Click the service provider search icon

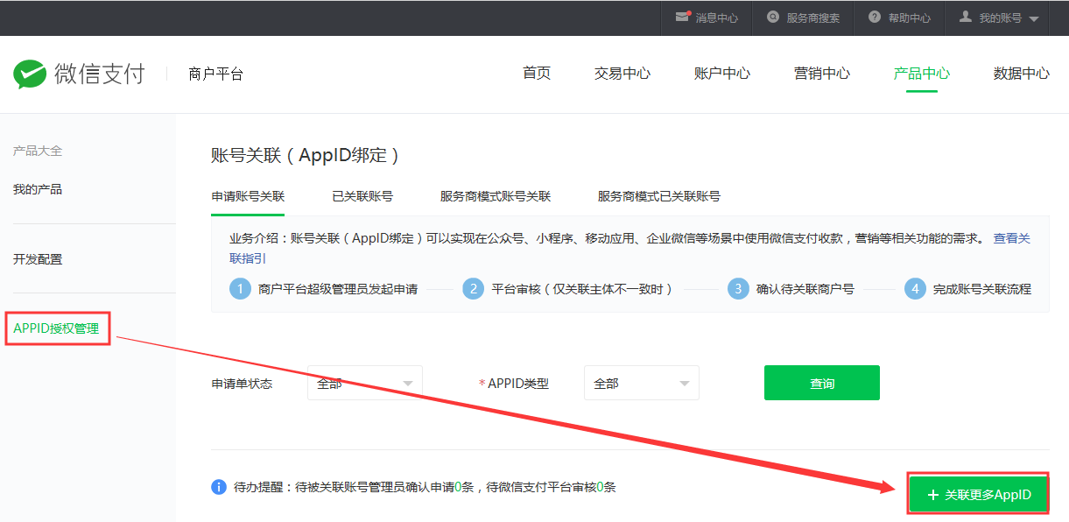click(x=773, y=18)
